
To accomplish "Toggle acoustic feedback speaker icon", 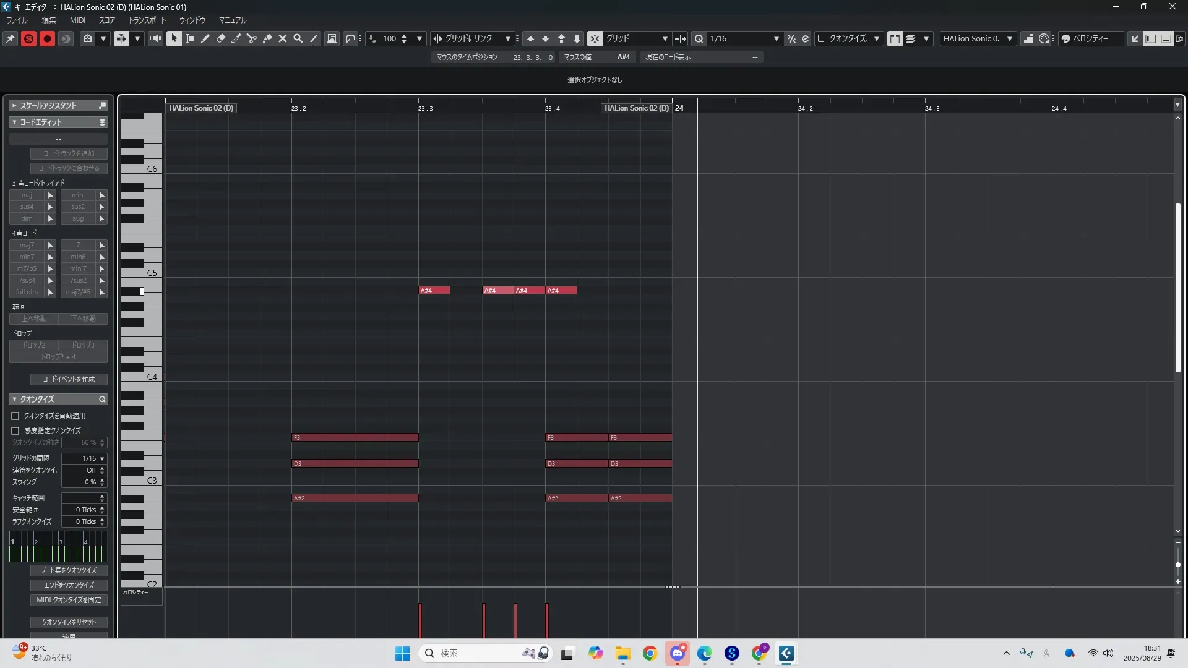I will (x=155, y=38).
